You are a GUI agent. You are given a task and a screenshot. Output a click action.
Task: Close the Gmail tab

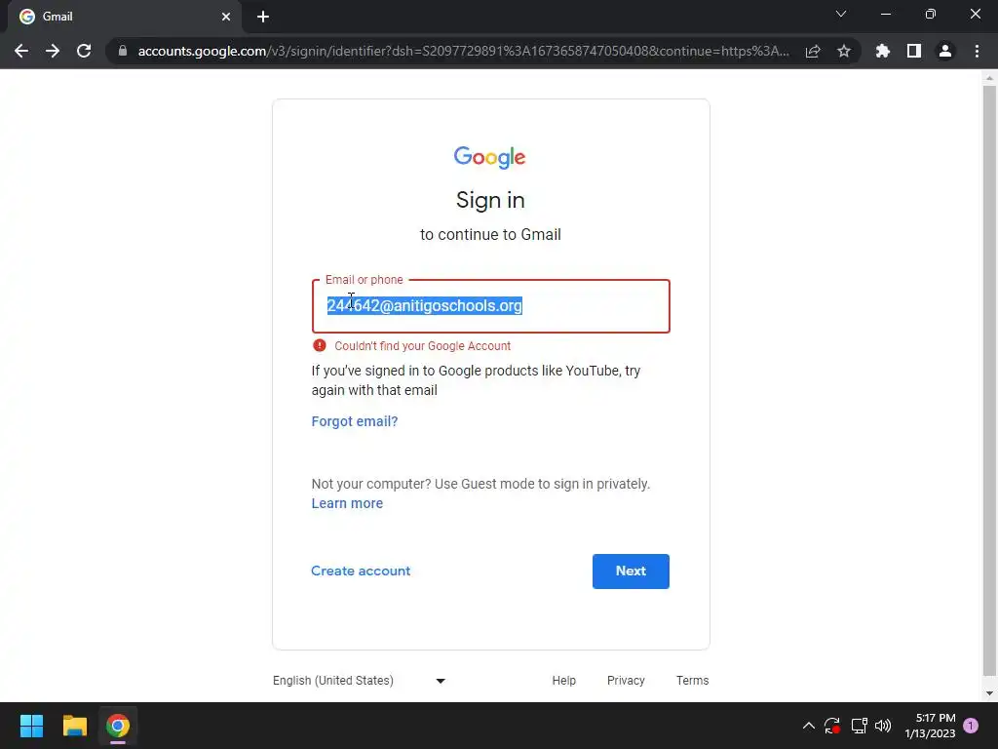pos(226,17)
